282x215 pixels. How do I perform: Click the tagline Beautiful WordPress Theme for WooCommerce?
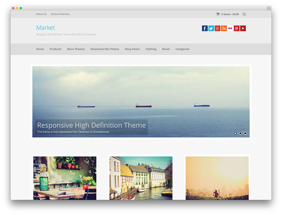[x=66, y=34]
